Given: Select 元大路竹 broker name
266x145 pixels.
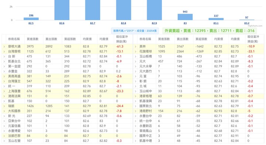Looking at the screenshot, I should (146, 71).
